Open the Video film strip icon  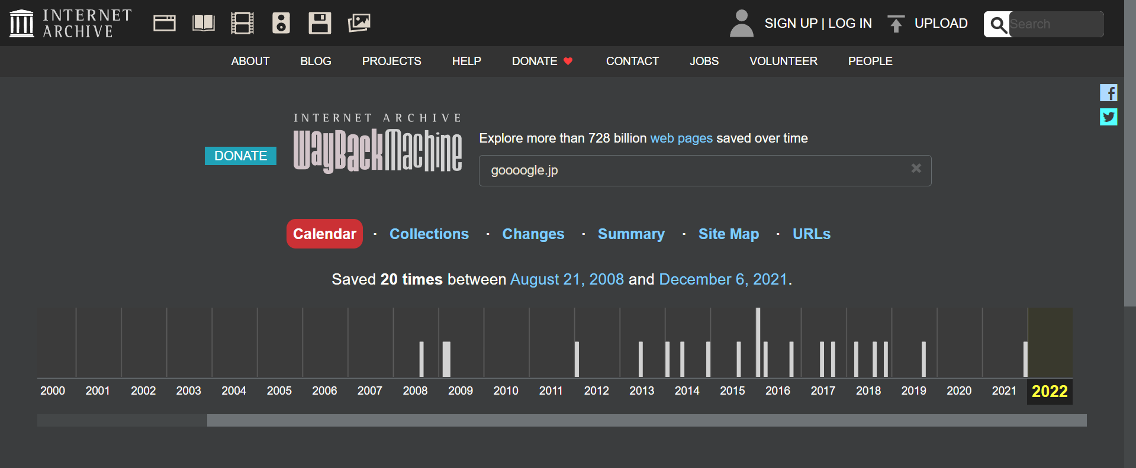click(x=242, y=24)
